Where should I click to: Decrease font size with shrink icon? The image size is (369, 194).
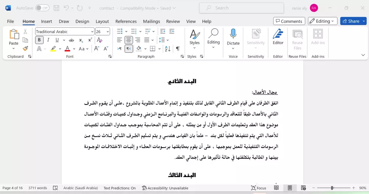tap(106, 49)
